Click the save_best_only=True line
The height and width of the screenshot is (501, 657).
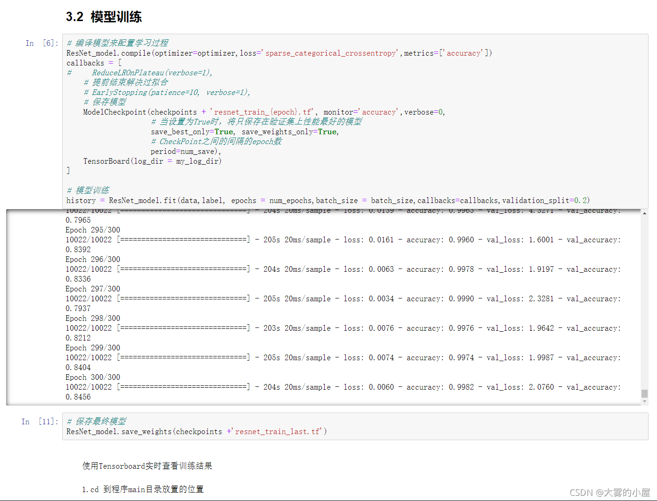244,132
